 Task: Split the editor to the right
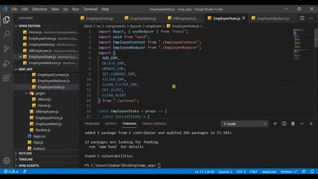point(302,18)
